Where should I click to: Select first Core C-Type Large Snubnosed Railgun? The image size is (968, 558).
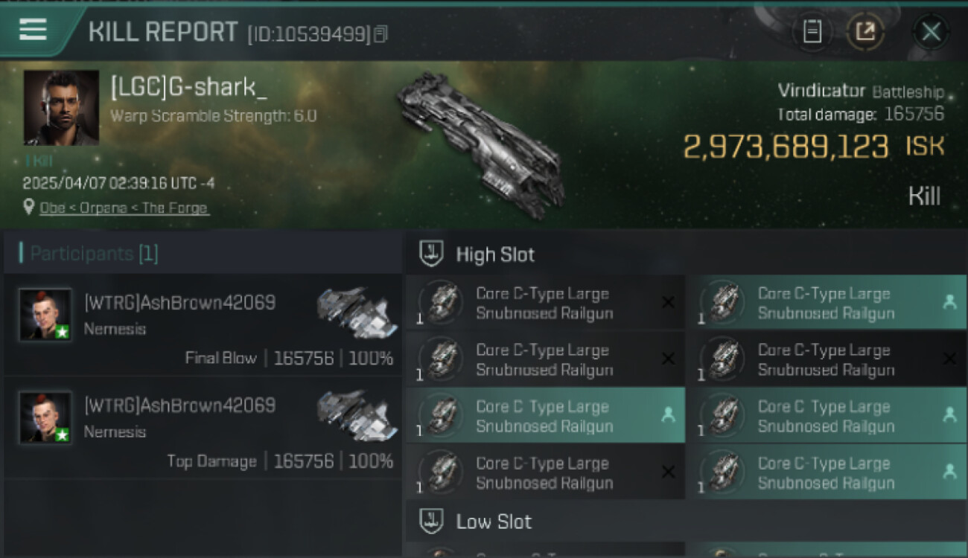[545, 303]
